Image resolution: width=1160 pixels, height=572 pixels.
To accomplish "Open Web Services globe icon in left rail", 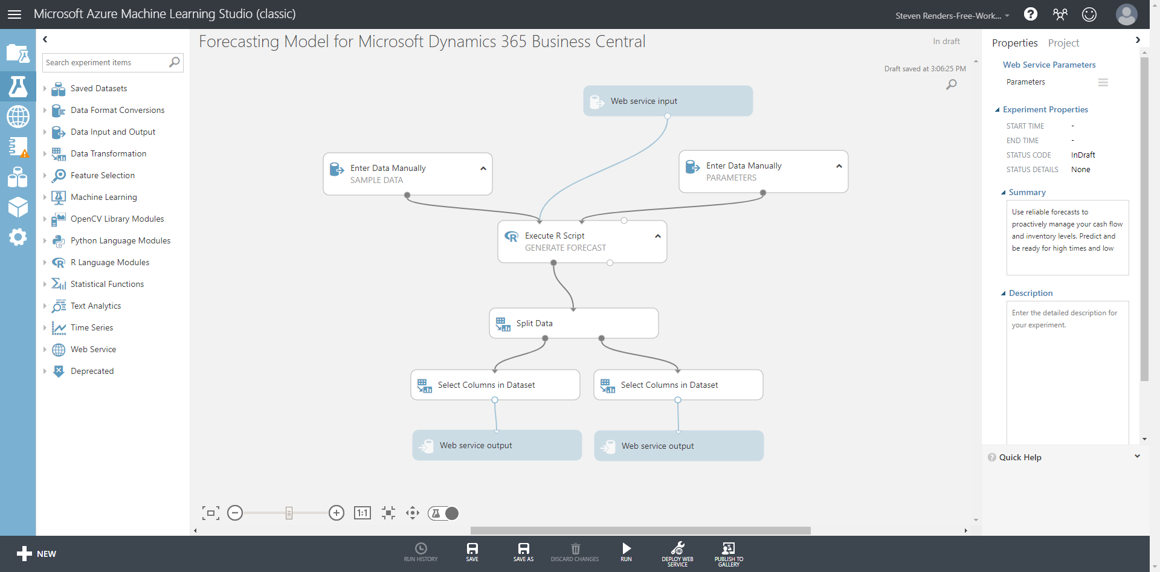I will [x=18, y=116].
